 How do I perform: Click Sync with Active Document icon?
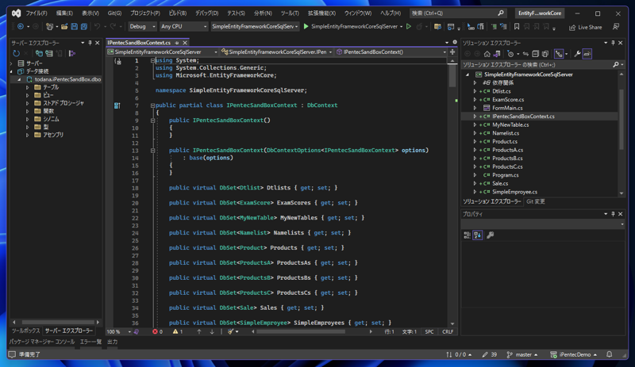tap(525, 53)
